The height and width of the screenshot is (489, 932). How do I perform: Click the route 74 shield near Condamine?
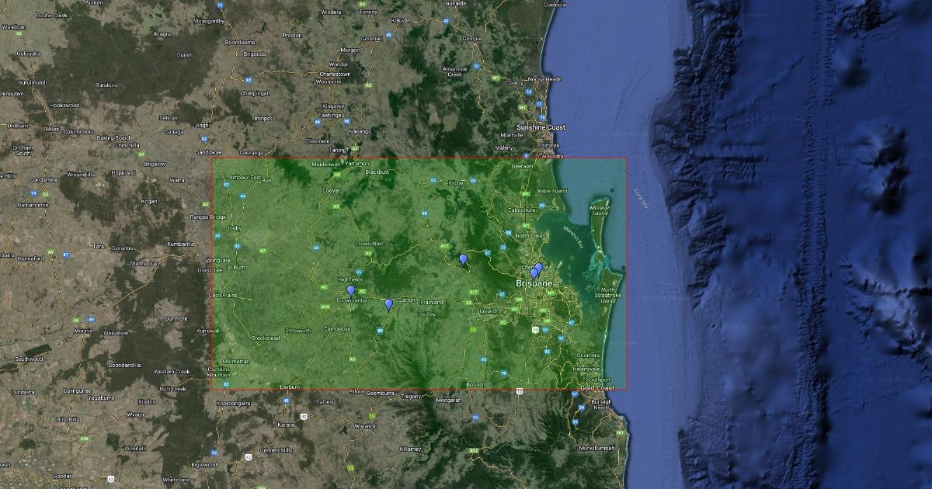(x=34, y=192)
